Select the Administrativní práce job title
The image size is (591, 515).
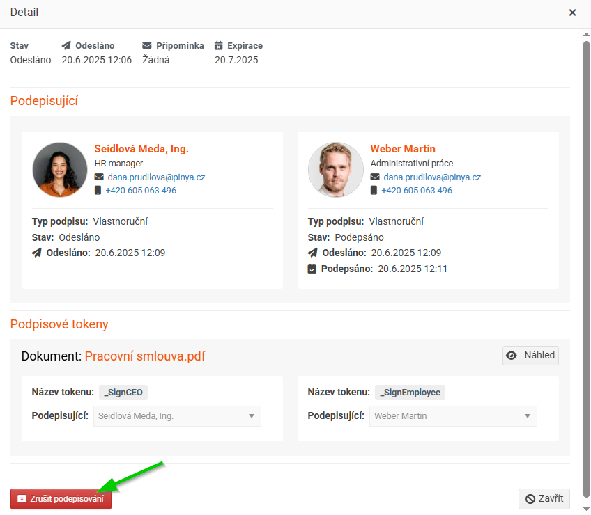[412, 164]
